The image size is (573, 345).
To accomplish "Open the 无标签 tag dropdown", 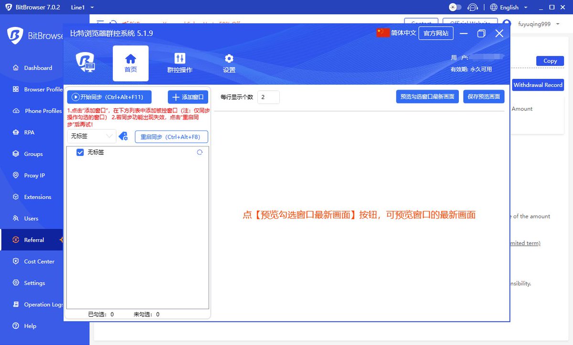I will [x=92, y=136].
